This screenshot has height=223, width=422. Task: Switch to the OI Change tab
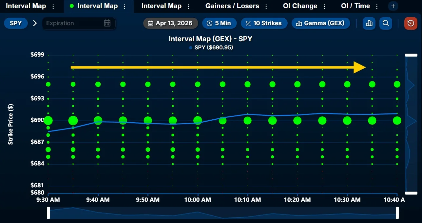click(300, 6)
